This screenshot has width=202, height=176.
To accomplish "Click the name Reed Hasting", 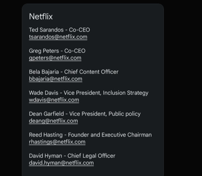I will [x=46, y=135].
